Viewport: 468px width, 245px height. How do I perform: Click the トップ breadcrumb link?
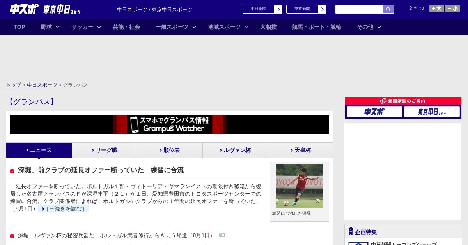[x=13, y=85]
